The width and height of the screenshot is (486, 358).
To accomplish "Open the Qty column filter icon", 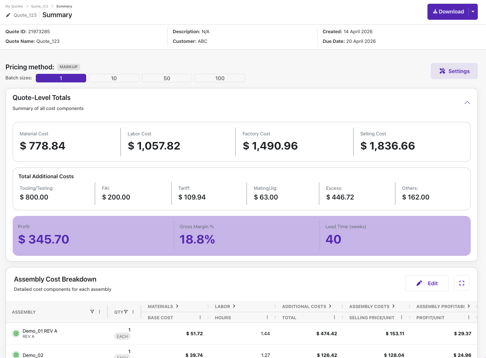I will [126, 312].
